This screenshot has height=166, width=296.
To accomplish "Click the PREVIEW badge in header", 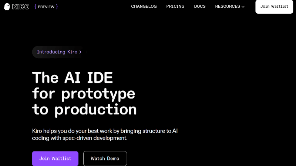I will pos(46,7).
